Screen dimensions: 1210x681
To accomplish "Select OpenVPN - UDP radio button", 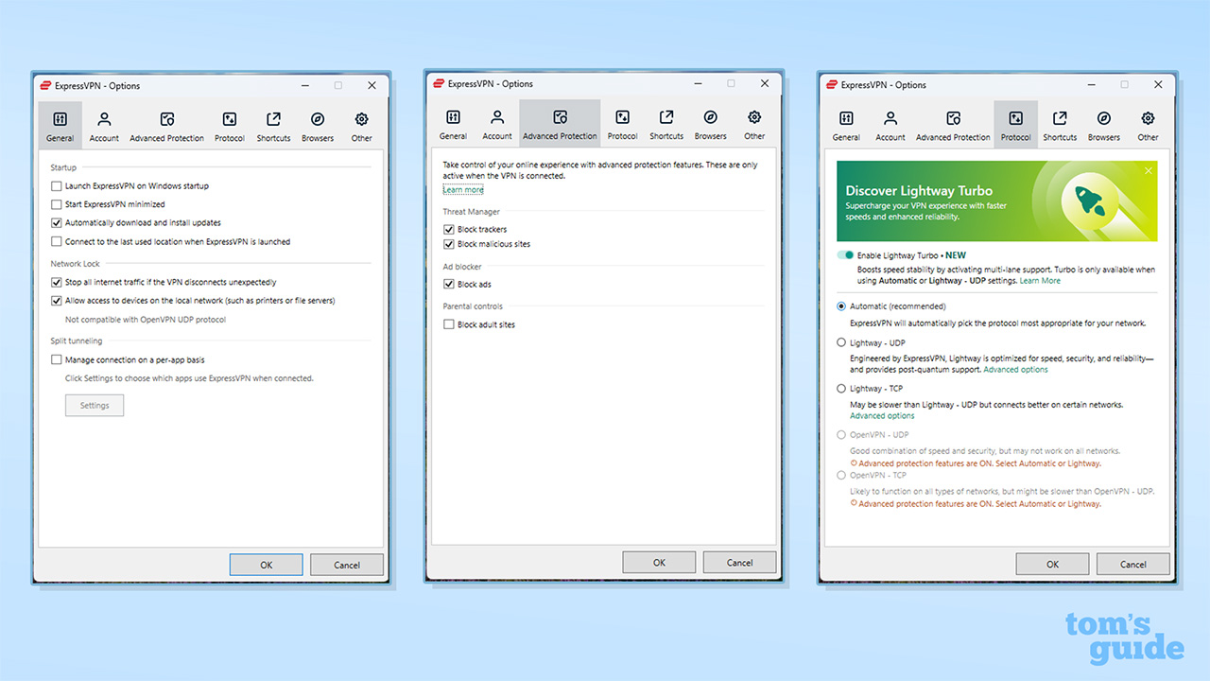I will (841, 435).
